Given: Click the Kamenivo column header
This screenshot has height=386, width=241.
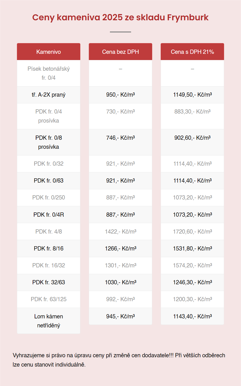Looking at the screenshot, I should [48, 52].
